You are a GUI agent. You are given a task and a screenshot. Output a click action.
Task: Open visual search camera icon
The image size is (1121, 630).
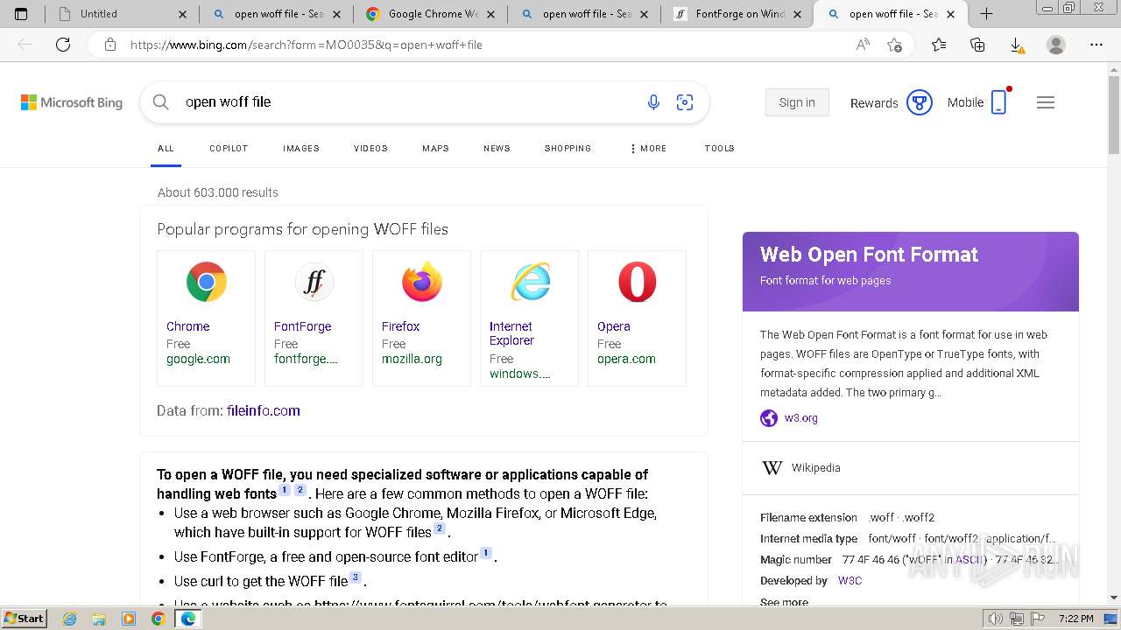point(685,102)
